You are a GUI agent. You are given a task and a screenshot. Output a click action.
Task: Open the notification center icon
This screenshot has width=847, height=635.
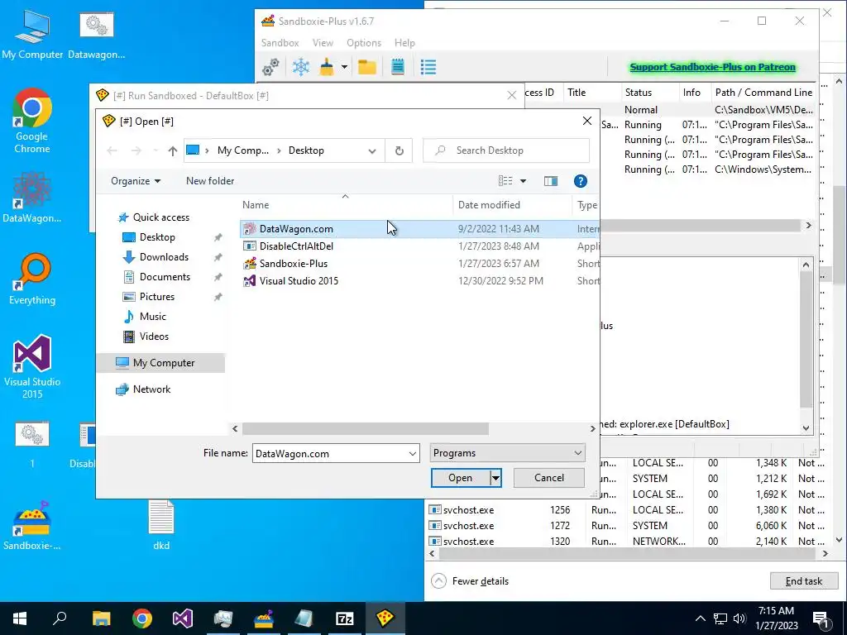pos(821,618)
